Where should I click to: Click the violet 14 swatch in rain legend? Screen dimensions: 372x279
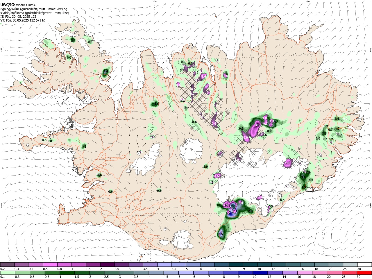click(290, 273)
